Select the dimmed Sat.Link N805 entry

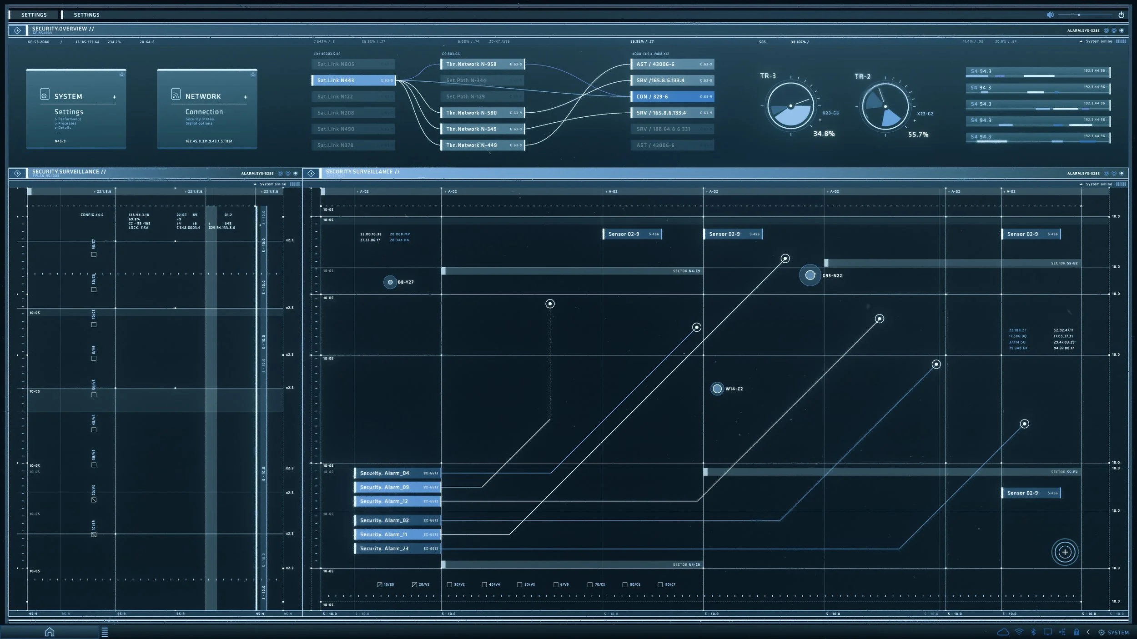[x=353, y=64]
